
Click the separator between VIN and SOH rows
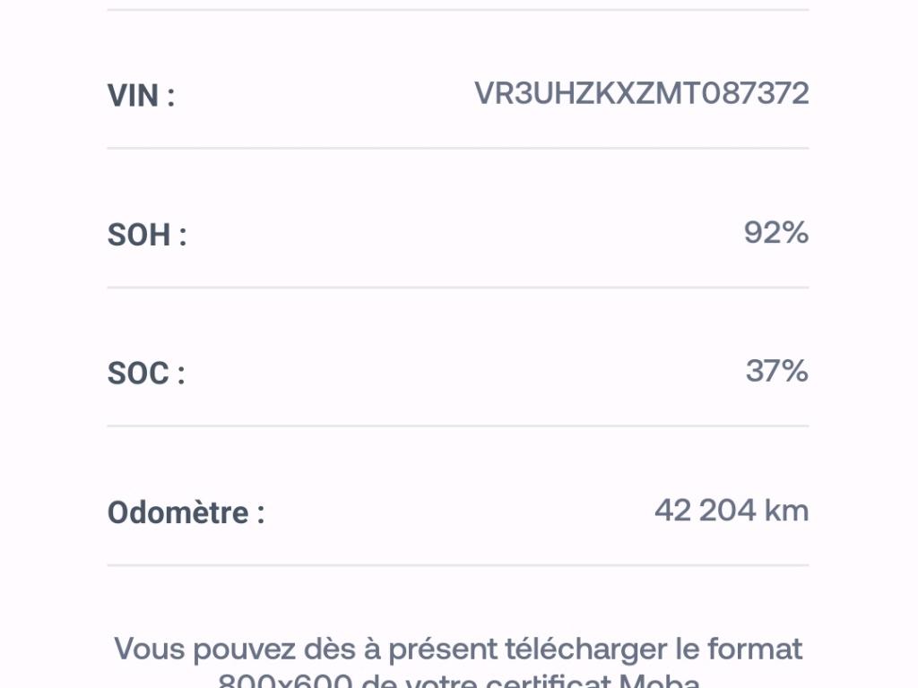pos(457,148)
